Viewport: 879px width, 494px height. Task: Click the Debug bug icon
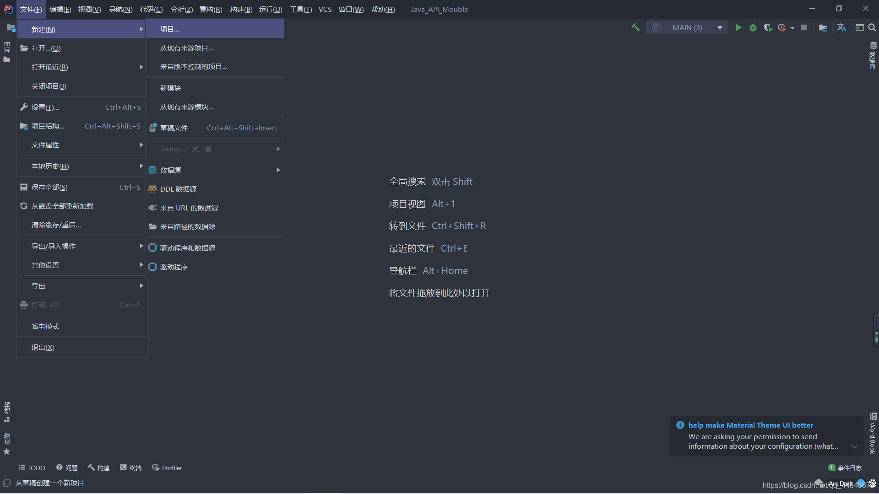[x=753, y=28]
